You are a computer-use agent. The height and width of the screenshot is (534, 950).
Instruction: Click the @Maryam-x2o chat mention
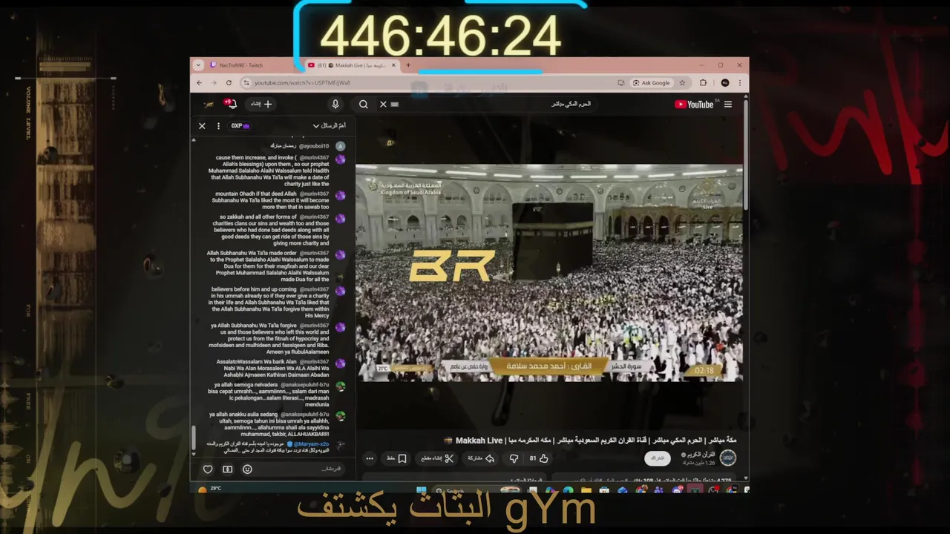pyautogui.click(x=311, y=444)
